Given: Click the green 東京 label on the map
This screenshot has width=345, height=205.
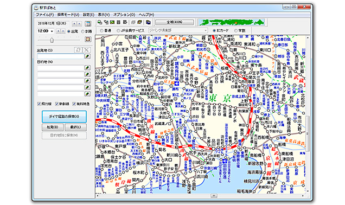Looking at the screenshot, I should point(220,98).
